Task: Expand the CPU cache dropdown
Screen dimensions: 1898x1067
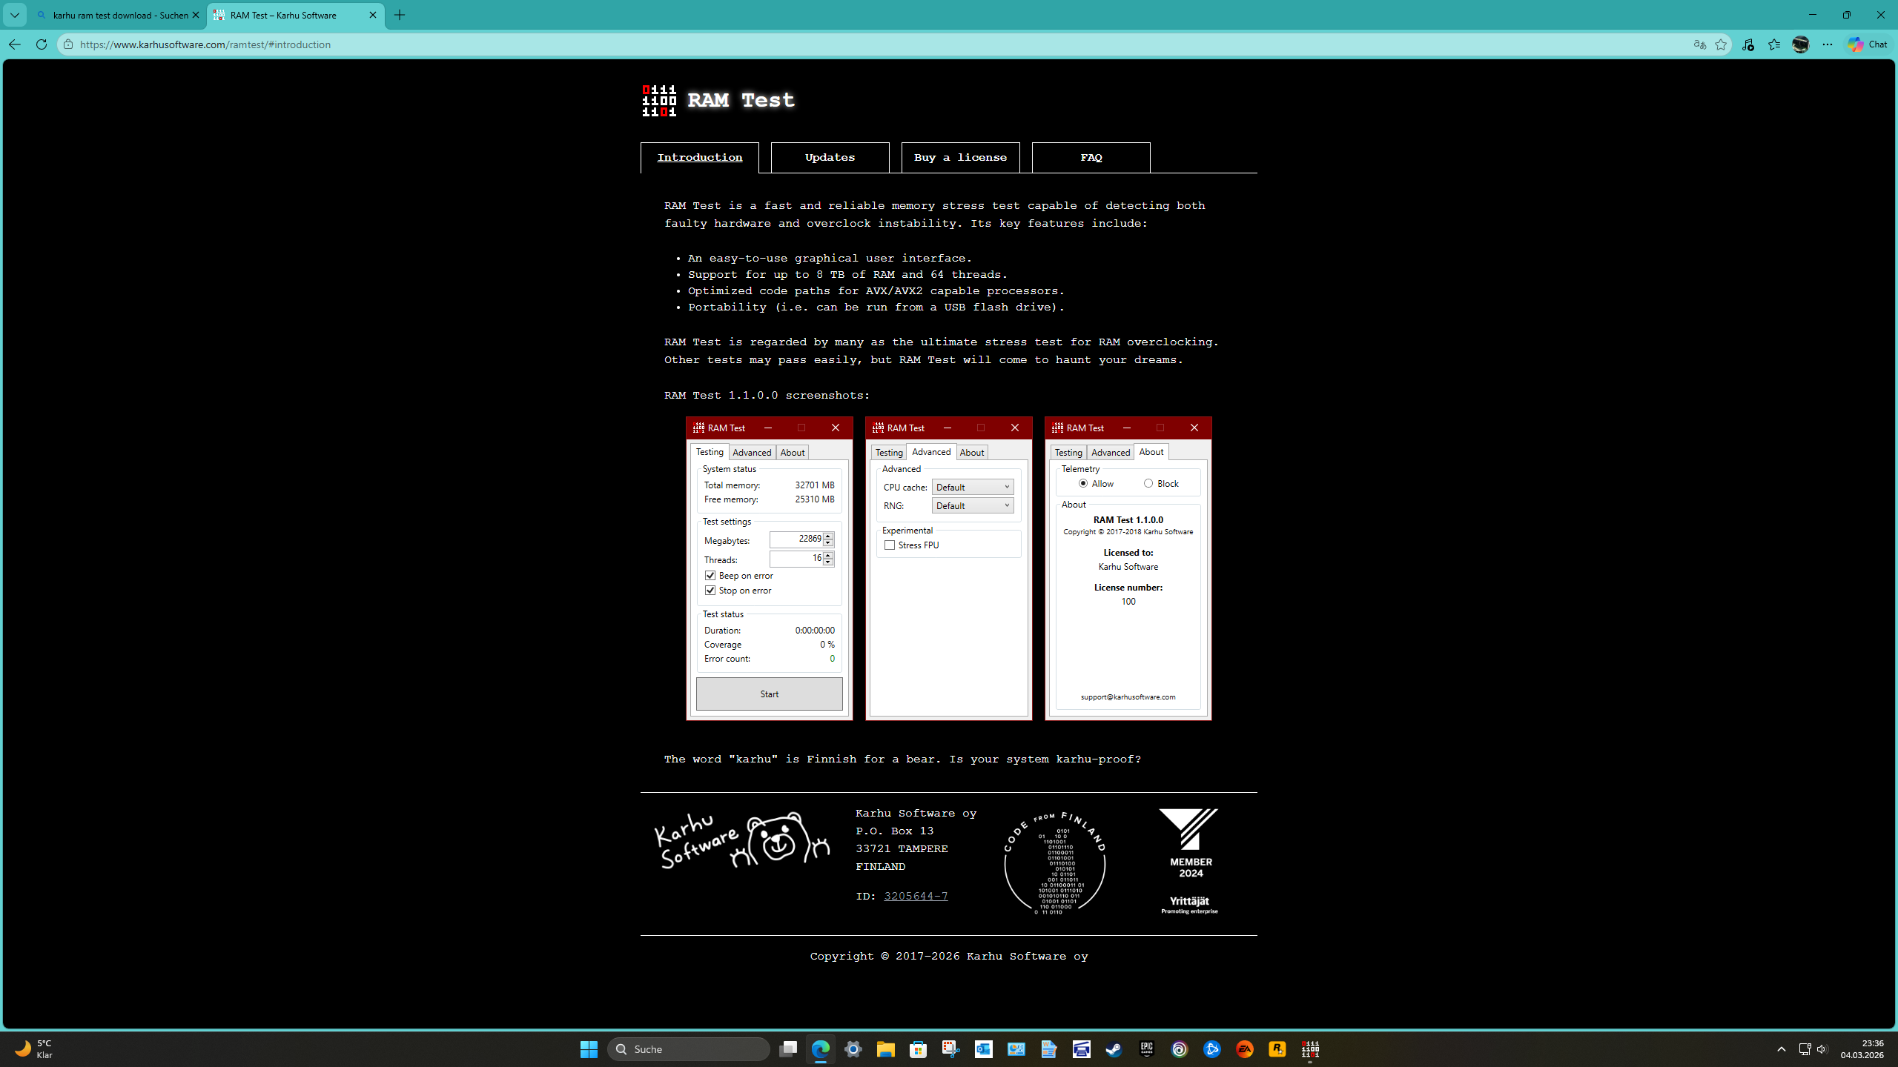Action: (972, 487)
